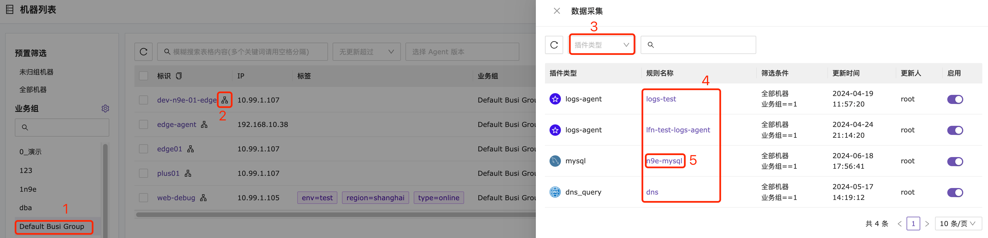988x238 pixels.
Task: Open web-debug machine link
Action: (176, 198)
